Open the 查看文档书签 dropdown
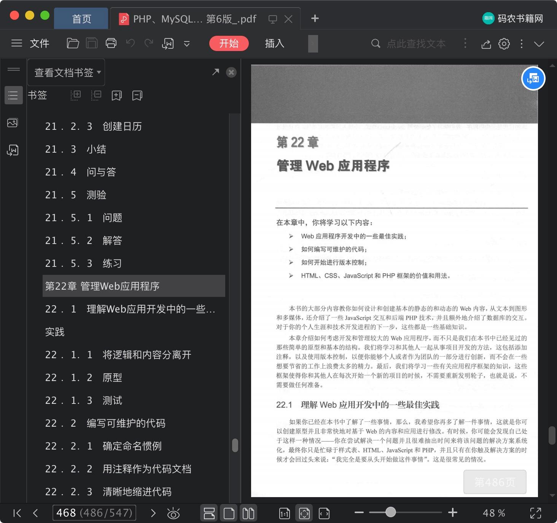This screenshot has width=557, height=523. point(66,72)
